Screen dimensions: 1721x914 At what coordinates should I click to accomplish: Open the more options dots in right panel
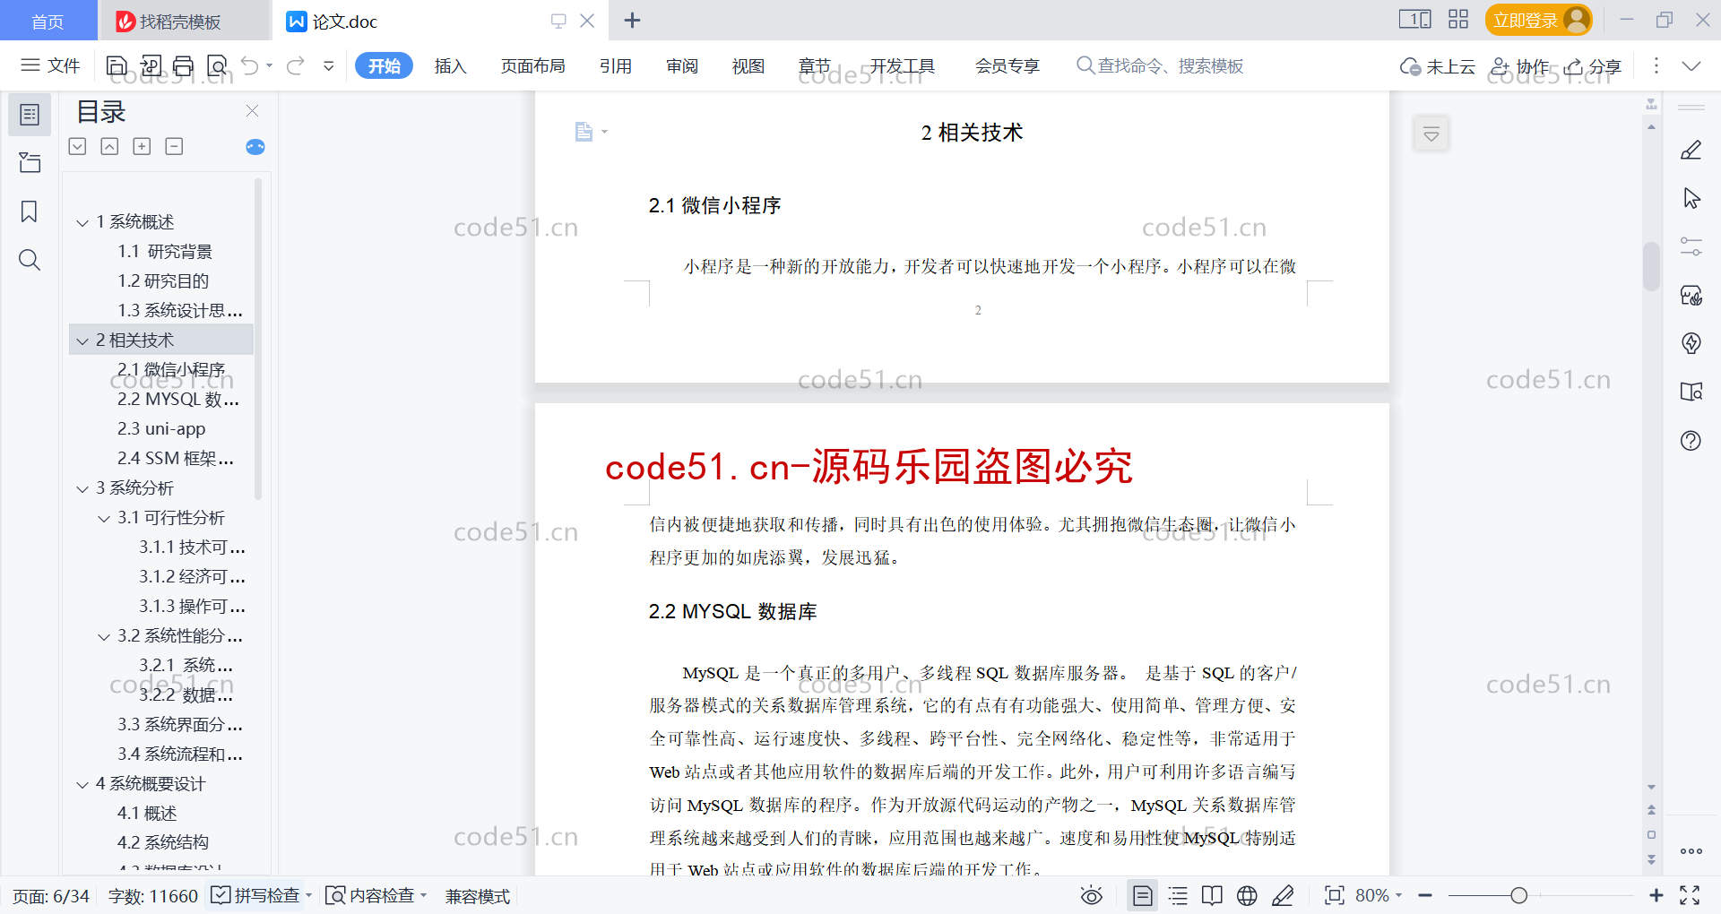[1691, 851]
